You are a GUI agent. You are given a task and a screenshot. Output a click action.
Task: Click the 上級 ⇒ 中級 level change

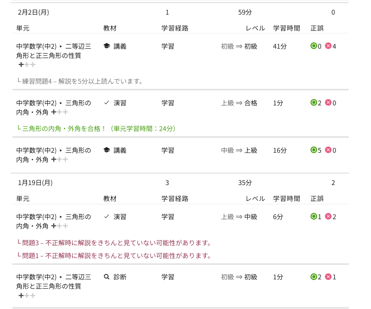(239, 217)
